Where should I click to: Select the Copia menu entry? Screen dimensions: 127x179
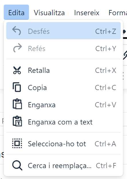coord(63,87)
